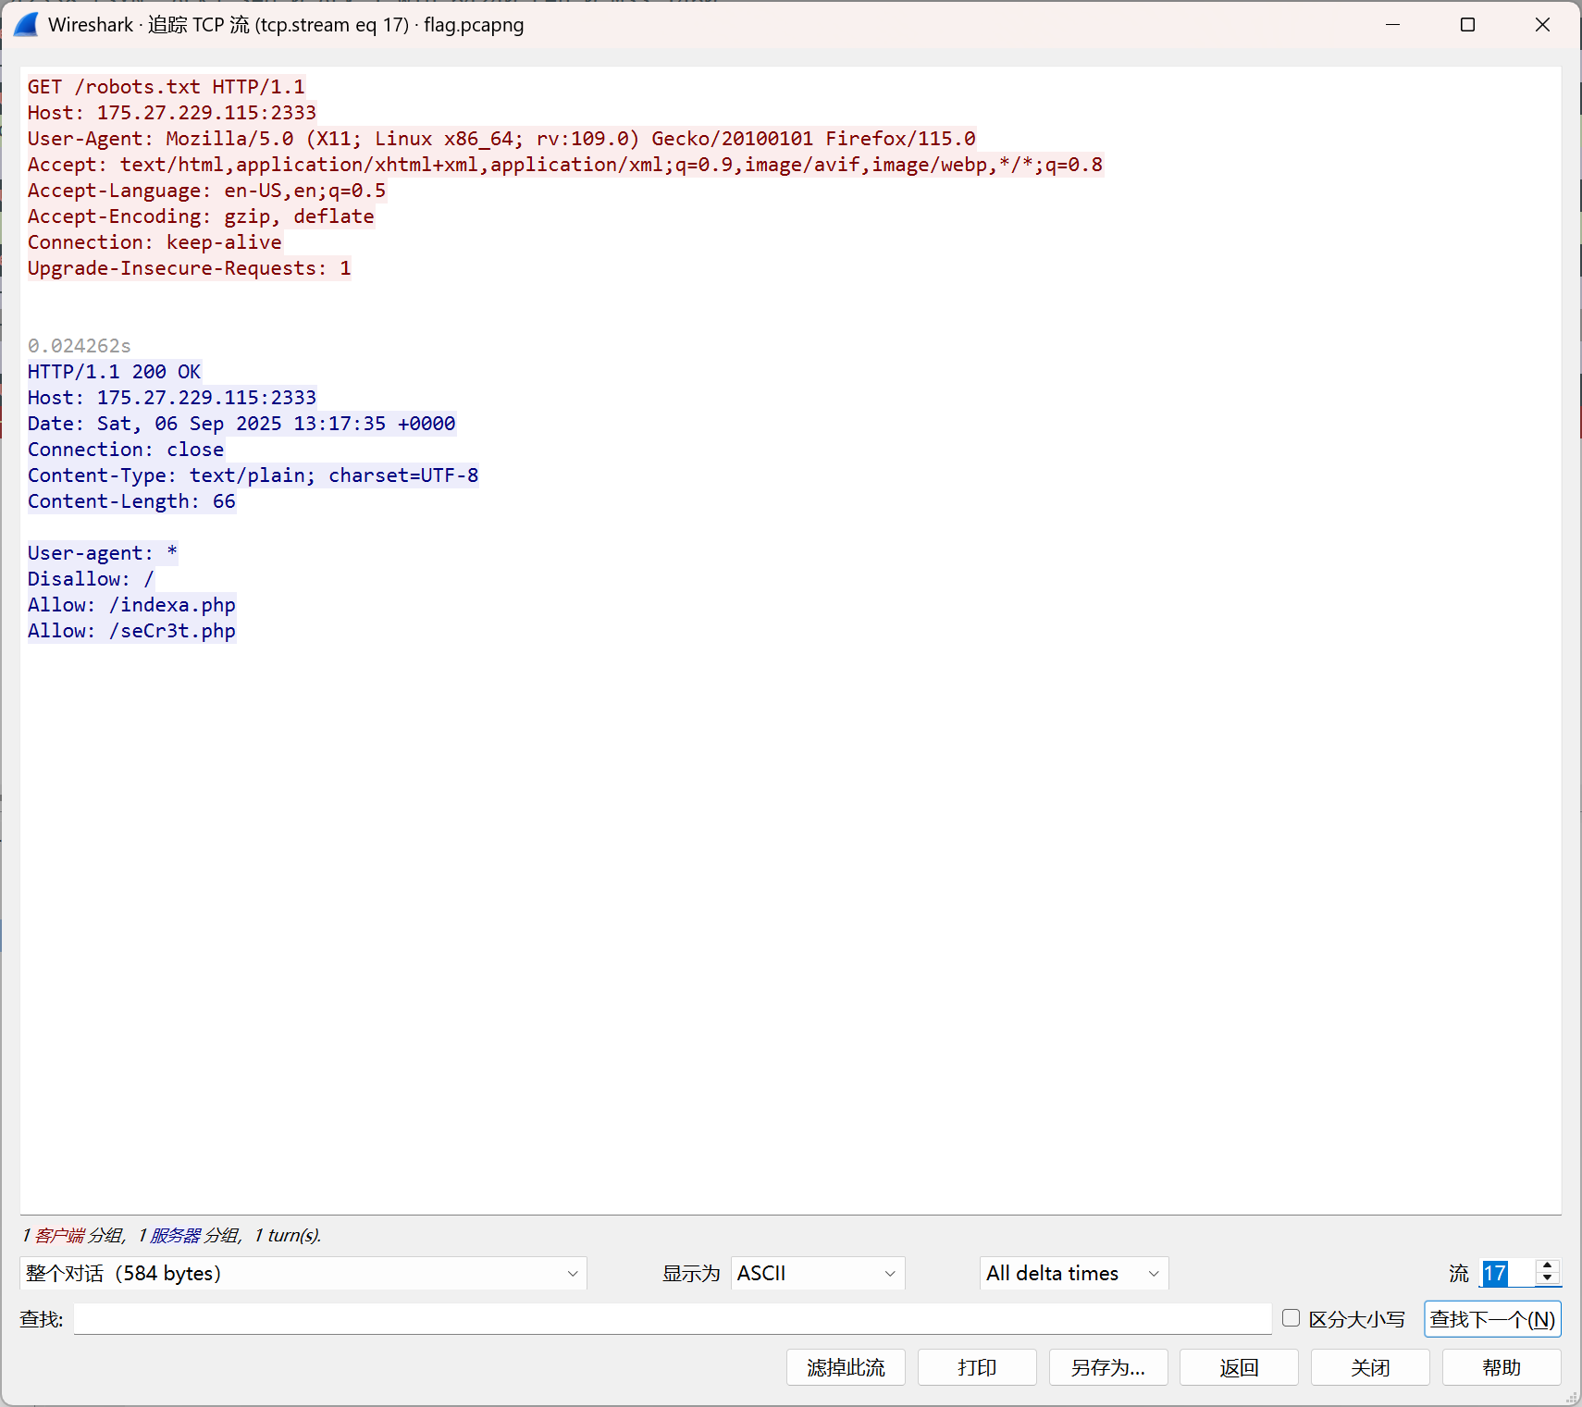The height and width of the screenshot is (1407, 1582).
Task: Click the 客户端 分组 client packets summary text
Action: pyautogui.click(x=79, y=1235)
